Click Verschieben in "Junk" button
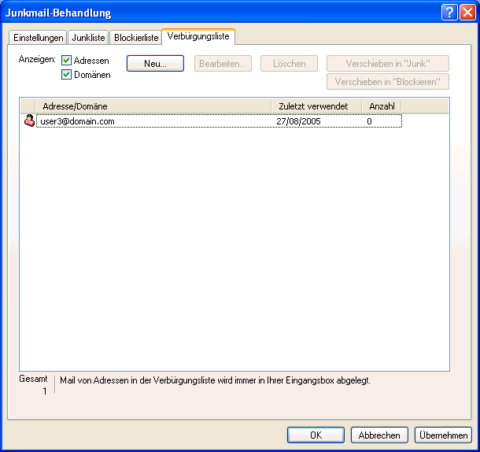The image size is (480, 452). coord(388,64)
